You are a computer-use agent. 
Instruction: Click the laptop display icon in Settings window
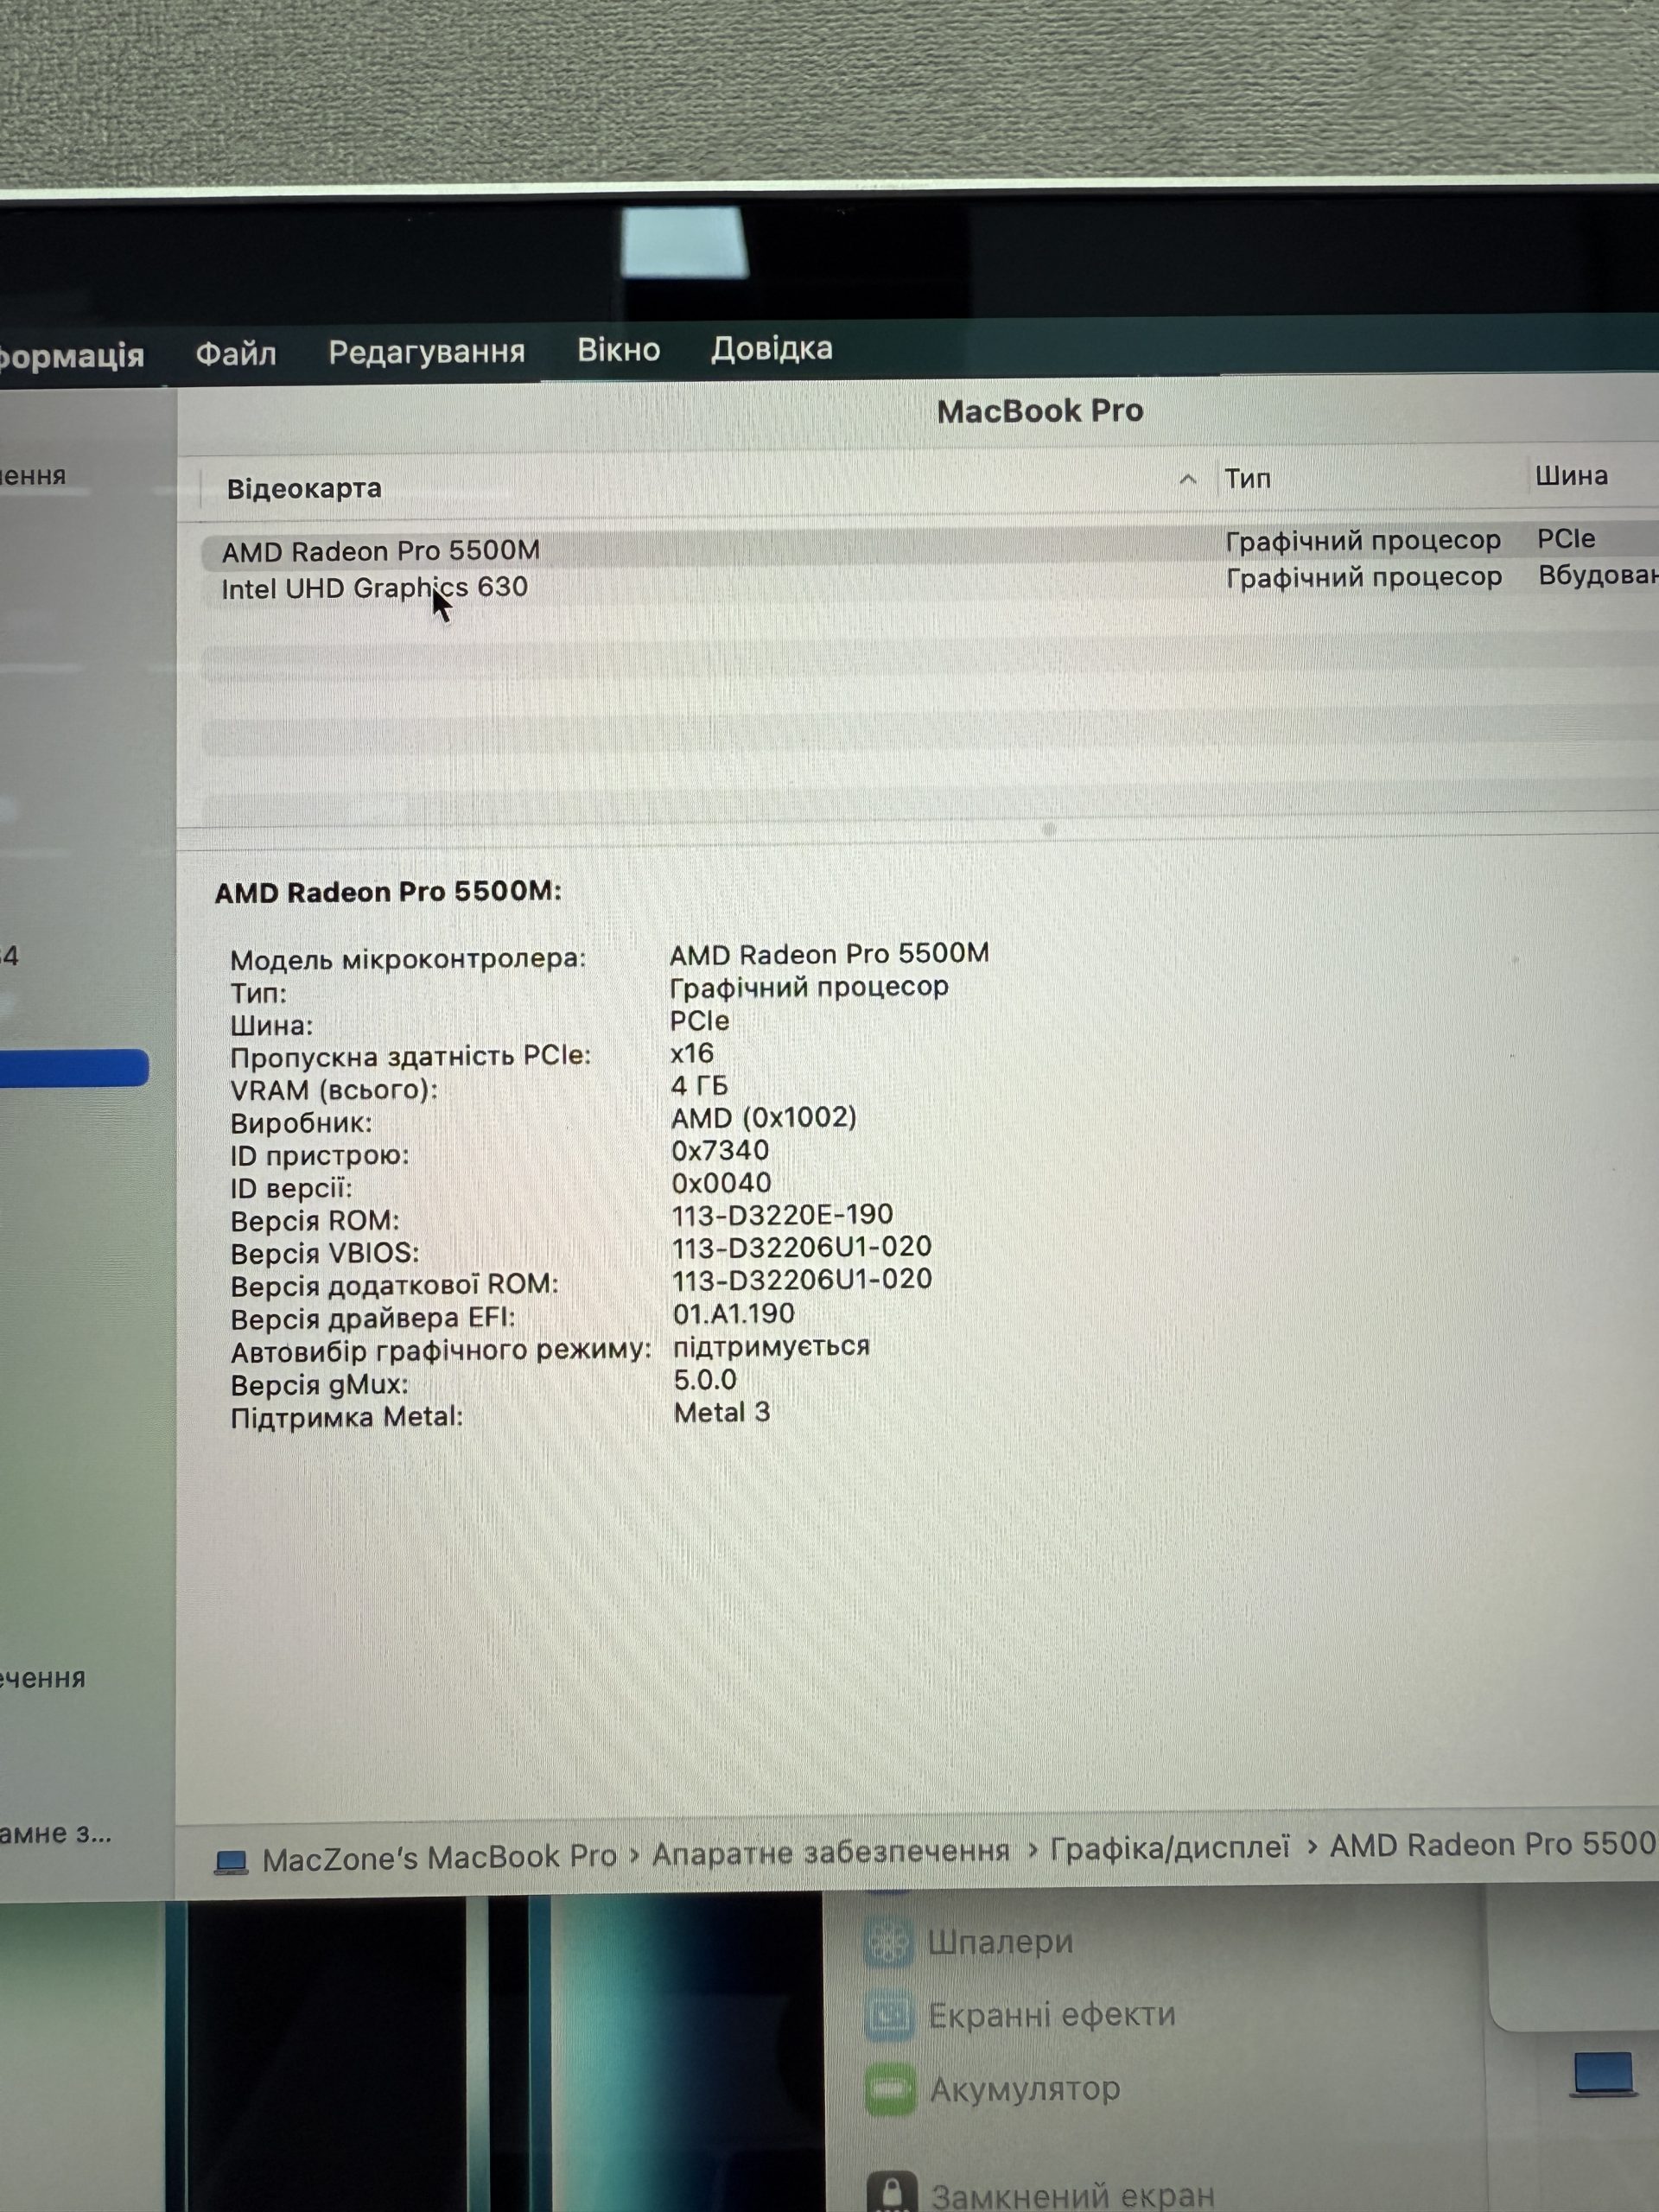pyautogui.click(x=1603, y=2075)
